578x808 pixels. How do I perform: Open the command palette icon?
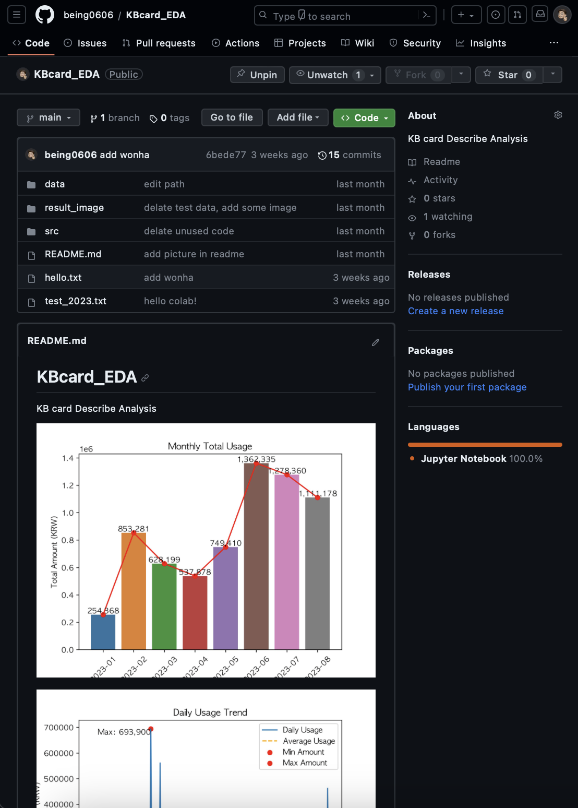tap(427, 15)
